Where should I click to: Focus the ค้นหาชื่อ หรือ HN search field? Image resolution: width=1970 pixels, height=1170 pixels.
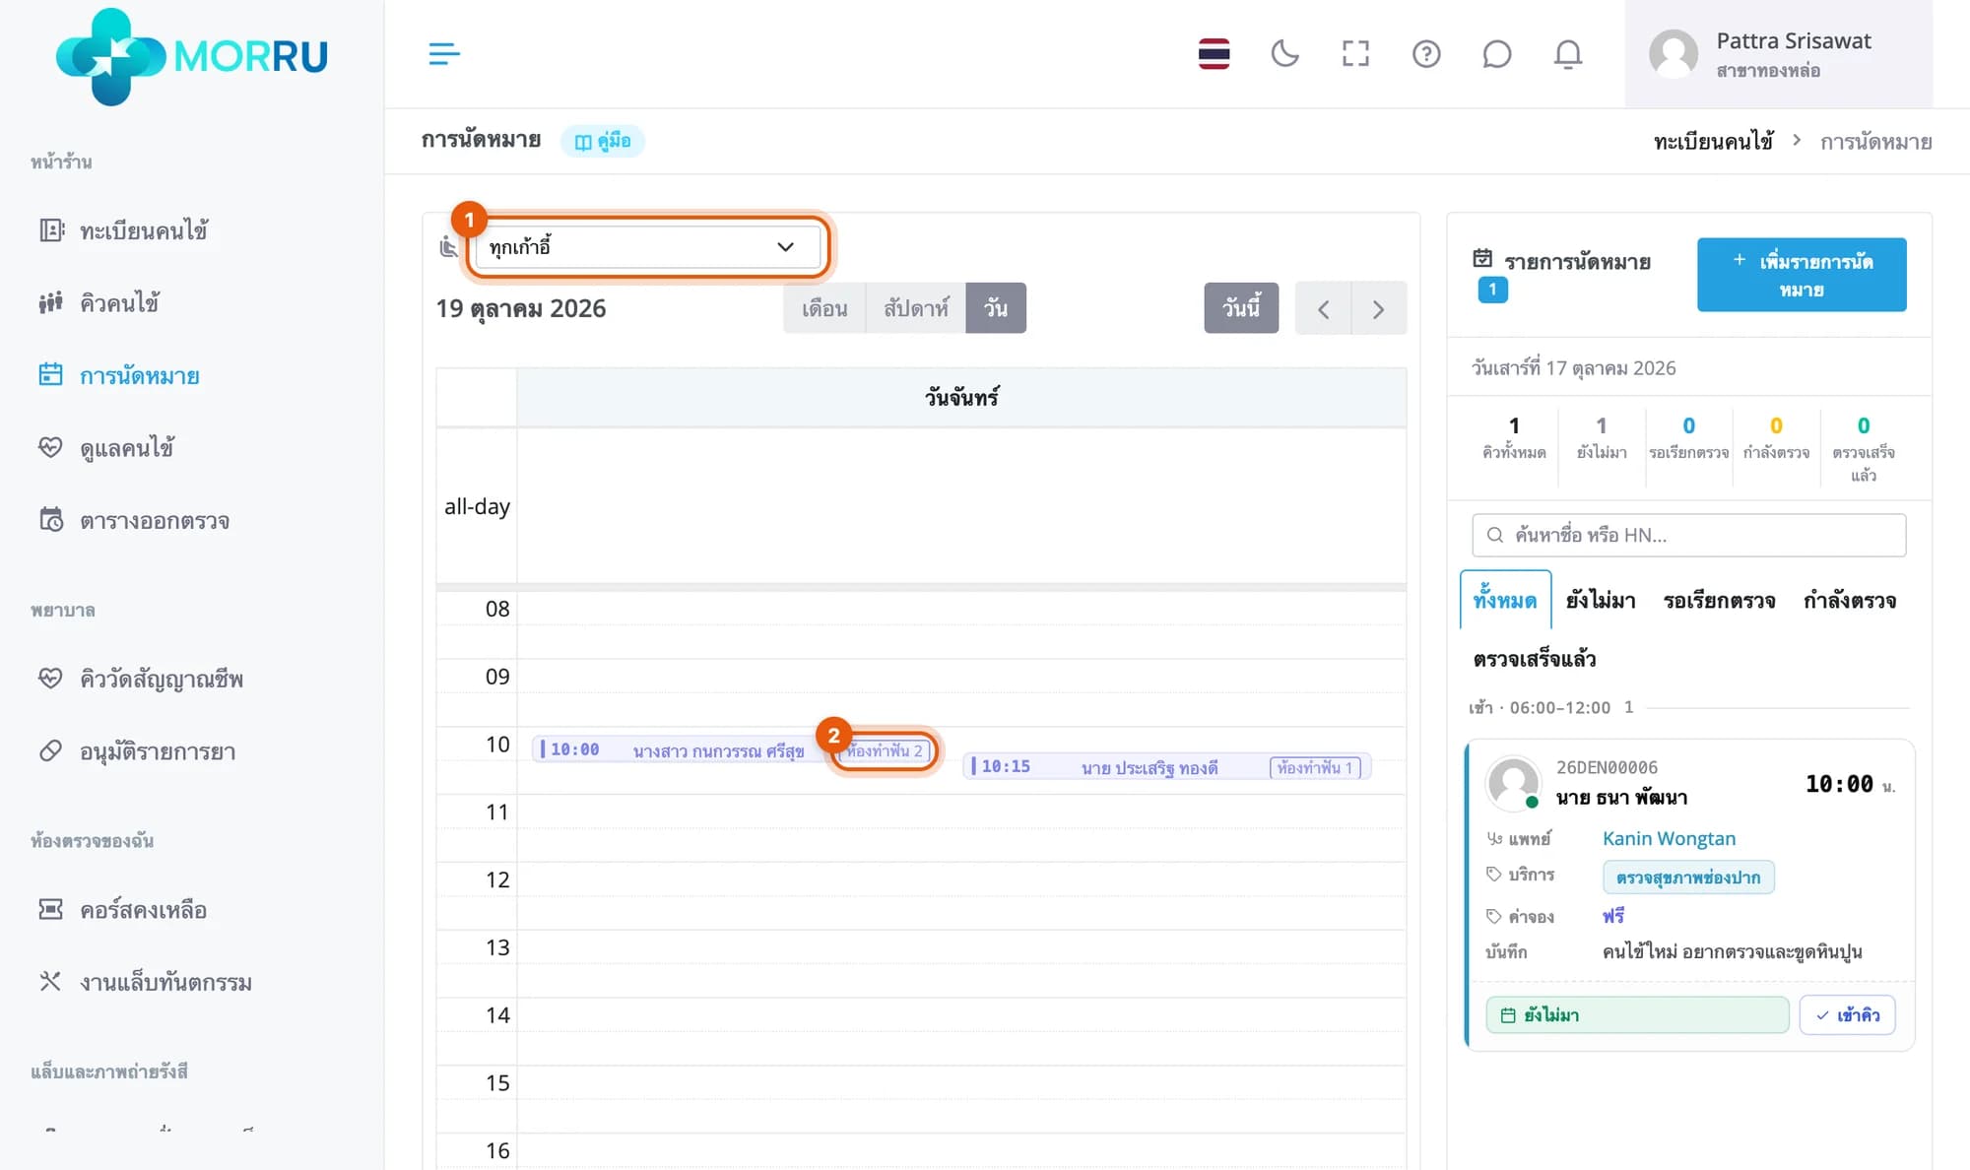point(1688,535)
